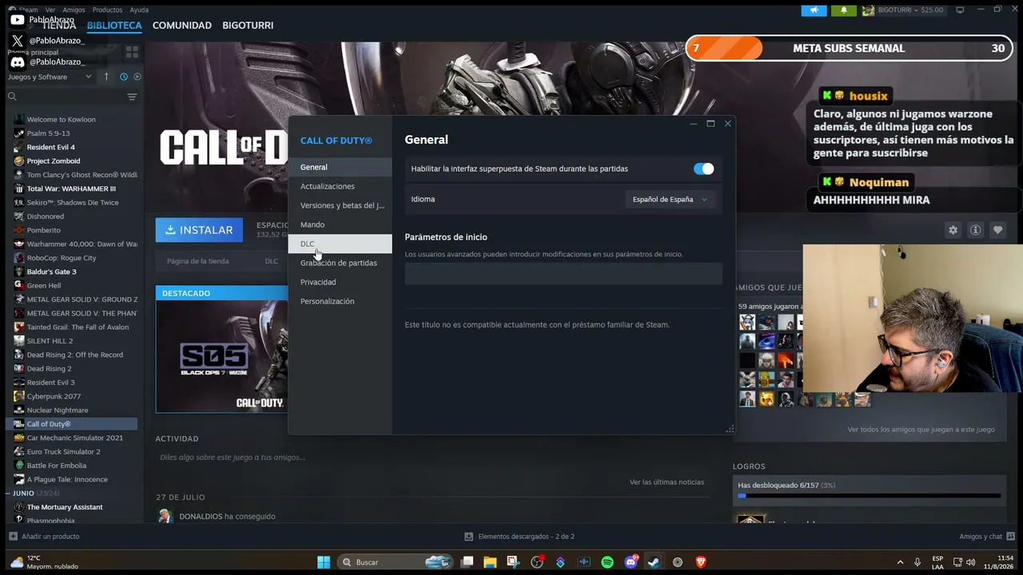Click the Baldur's Gate 3 game icon
The image size is (1023, 575).
[x=19, y=272]
